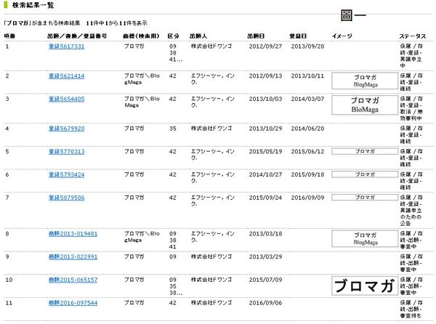Image resolution: width=436 pixels, height=324 pixels.
Task: Click the 登録5679920 link
Action: (x=66, y=129)
